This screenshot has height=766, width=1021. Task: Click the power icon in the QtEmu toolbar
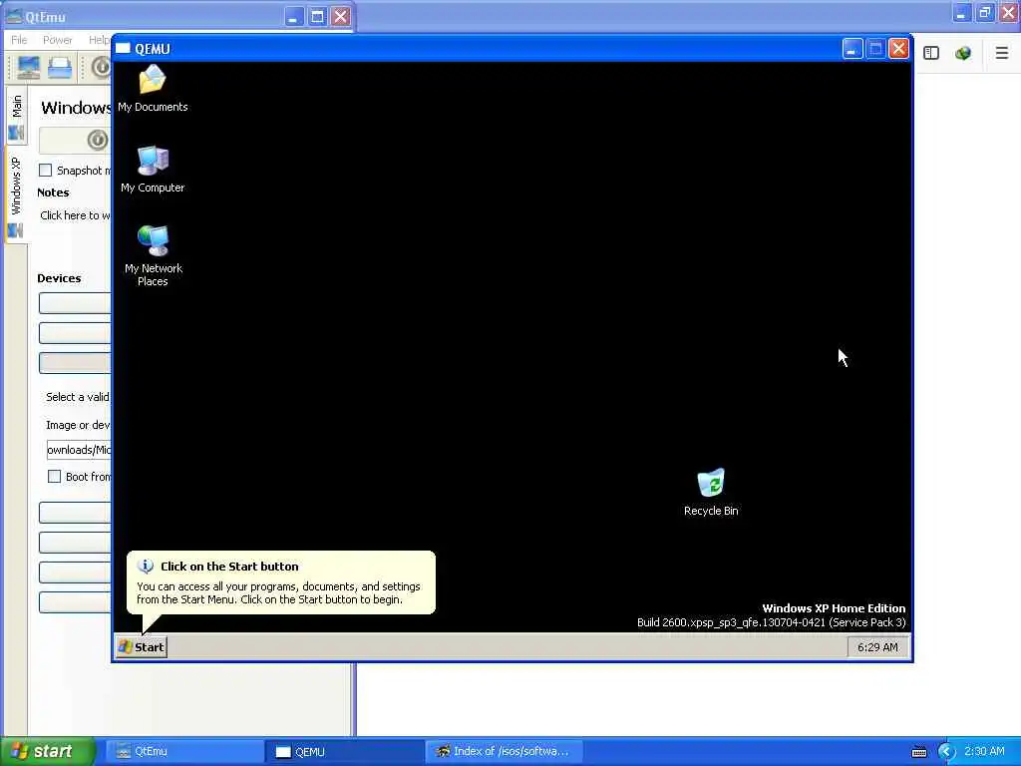coord(101,68)
